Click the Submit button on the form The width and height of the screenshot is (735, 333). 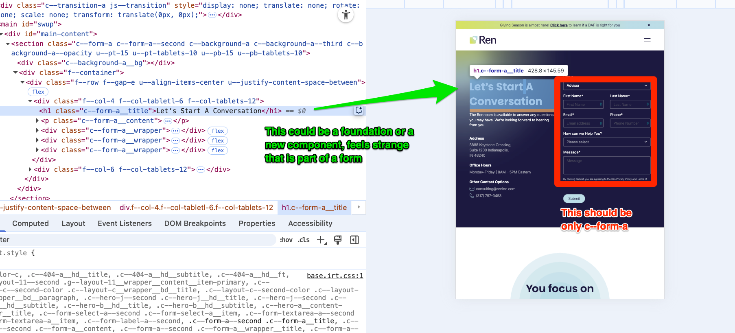tap(574, 199)
